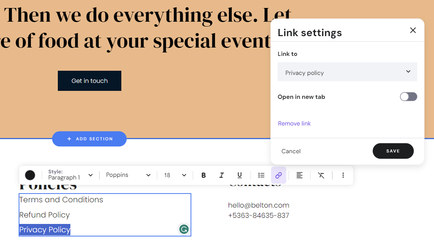Expand the Style Paragraph 1 dropdown

tap(71, 175)
